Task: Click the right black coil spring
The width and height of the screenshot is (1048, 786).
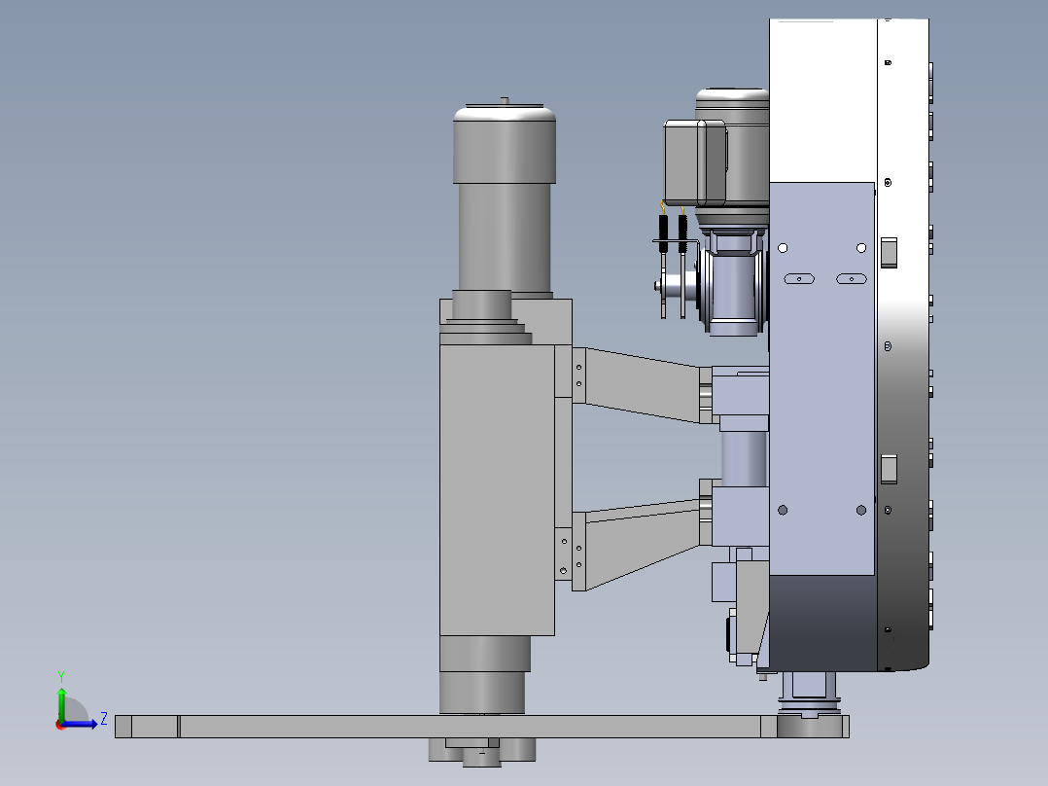Action: (x=682, y=233)
